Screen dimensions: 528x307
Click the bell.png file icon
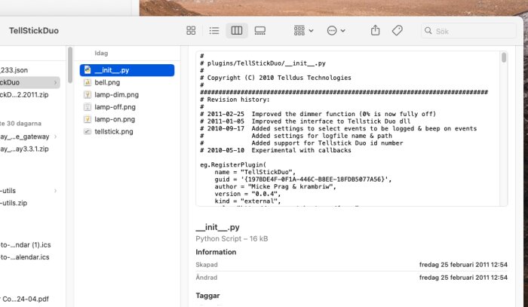point(87,82)
